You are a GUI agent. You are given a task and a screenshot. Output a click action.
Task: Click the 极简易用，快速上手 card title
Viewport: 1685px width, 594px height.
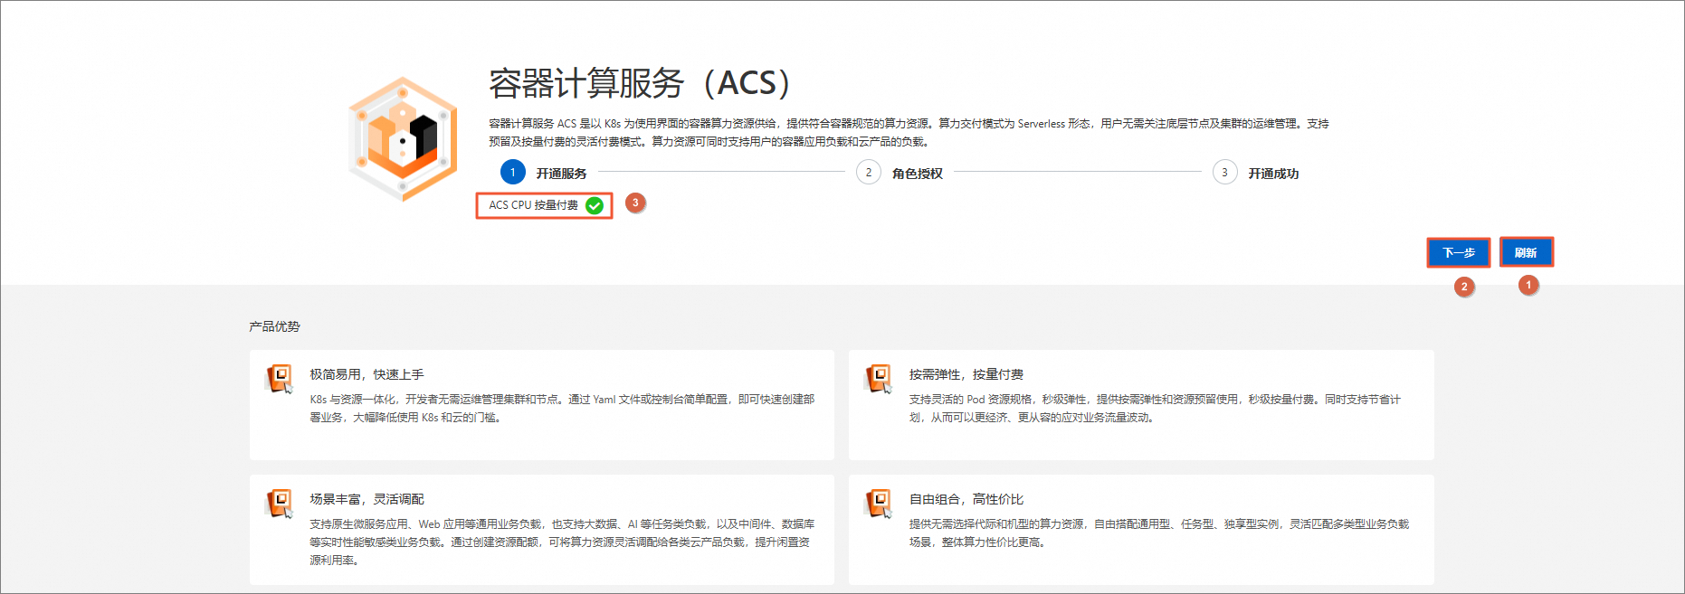coord(367,374)
